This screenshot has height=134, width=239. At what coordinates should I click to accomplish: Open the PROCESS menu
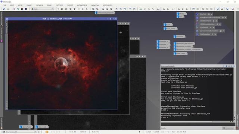pyautogui.click(x=59, y=5)
